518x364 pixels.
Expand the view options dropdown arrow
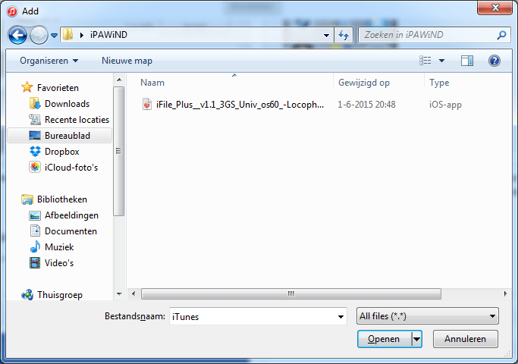(441, 61)
